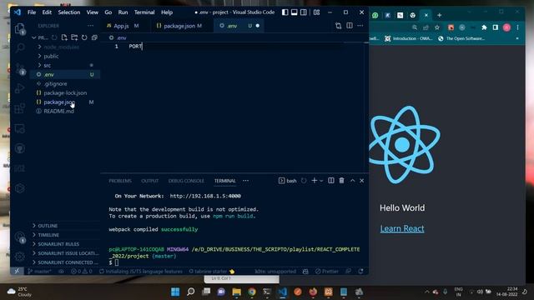Split the terminal panel
This screenshot has height=300, width=534.
click(331, 181)
